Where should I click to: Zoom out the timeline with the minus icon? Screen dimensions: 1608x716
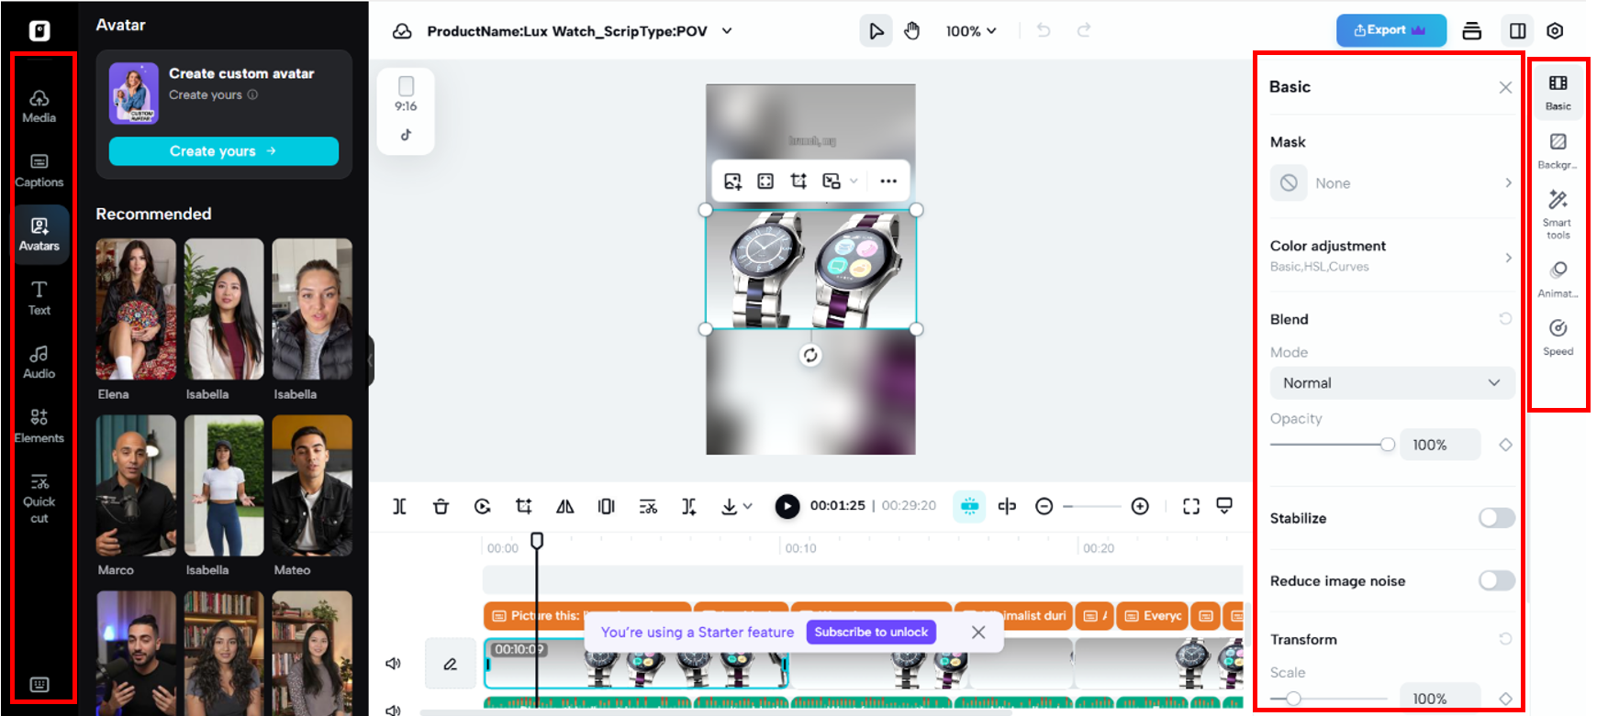tap(1044, 506)
